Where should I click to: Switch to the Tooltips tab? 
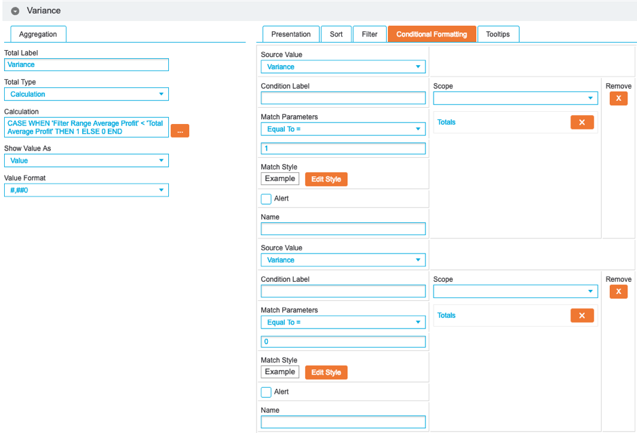click(497, 35)
